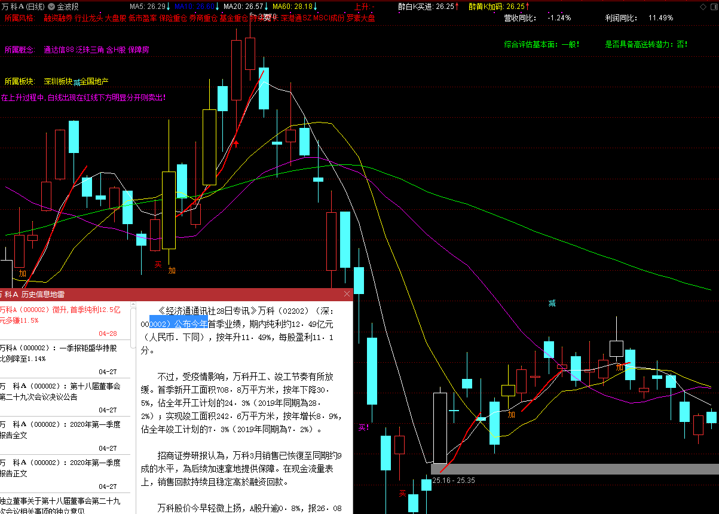Click the 通达信88 concept tag
The height and width of the screenshot is (514, 719).
click(59, 50)
